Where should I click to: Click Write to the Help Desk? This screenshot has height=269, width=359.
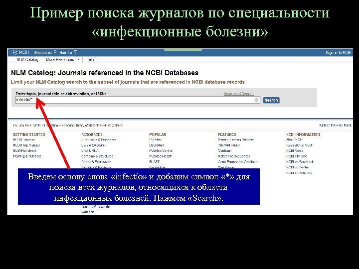335,126
